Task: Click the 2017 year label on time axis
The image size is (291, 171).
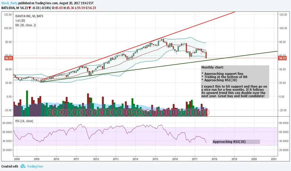Action: pyautogui.click(x=195, y=159)
